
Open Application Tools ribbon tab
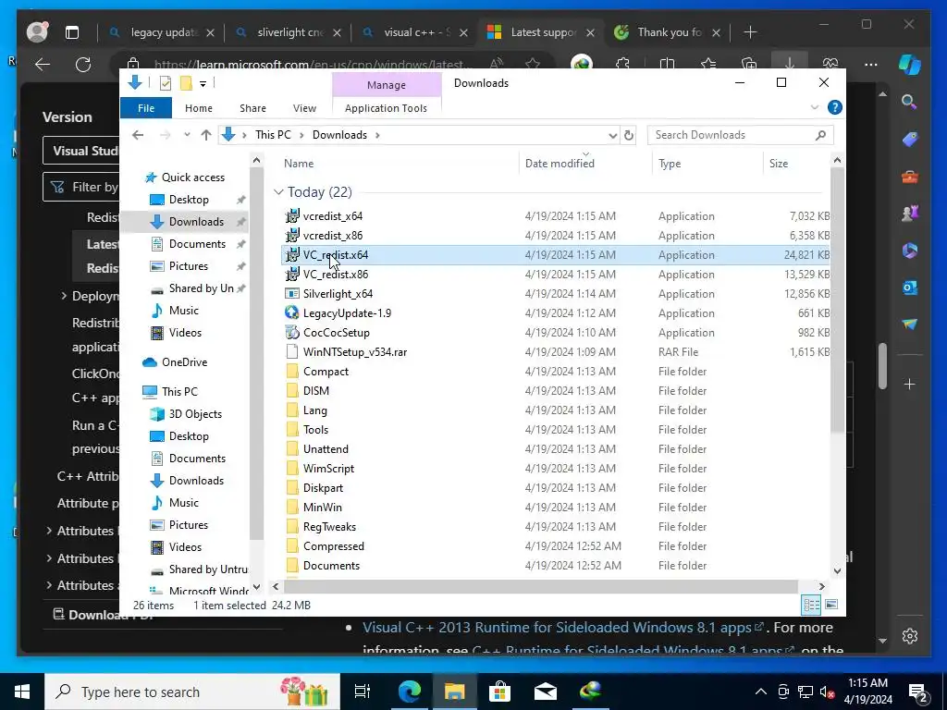386,108
